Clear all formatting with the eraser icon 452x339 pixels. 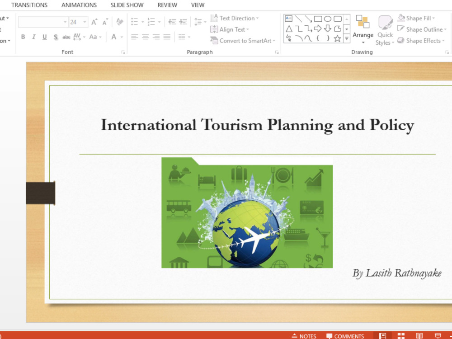coord(120,22)
